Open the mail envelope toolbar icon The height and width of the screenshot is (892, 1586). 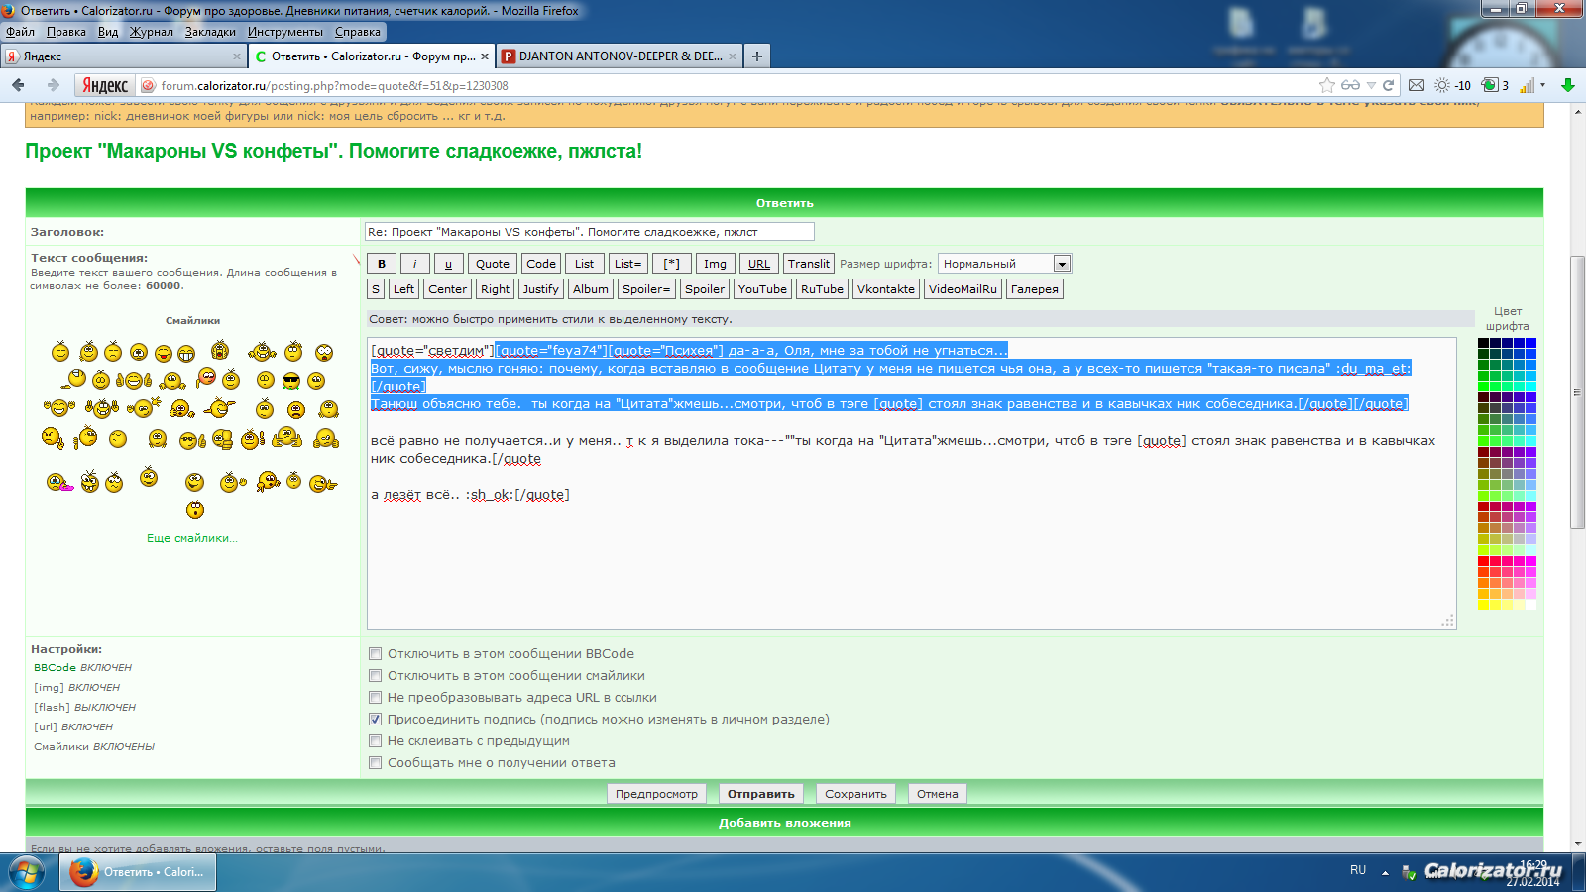tap(1416, 85)
